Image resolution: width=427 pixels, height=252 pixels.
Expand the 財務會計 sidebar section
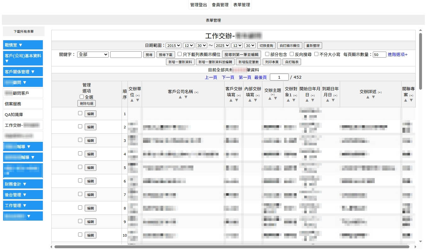(23, 184)
